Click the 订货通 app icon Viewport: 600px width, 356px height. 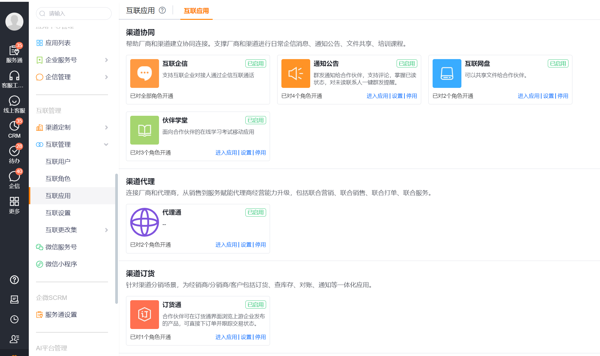pos(145,315)
